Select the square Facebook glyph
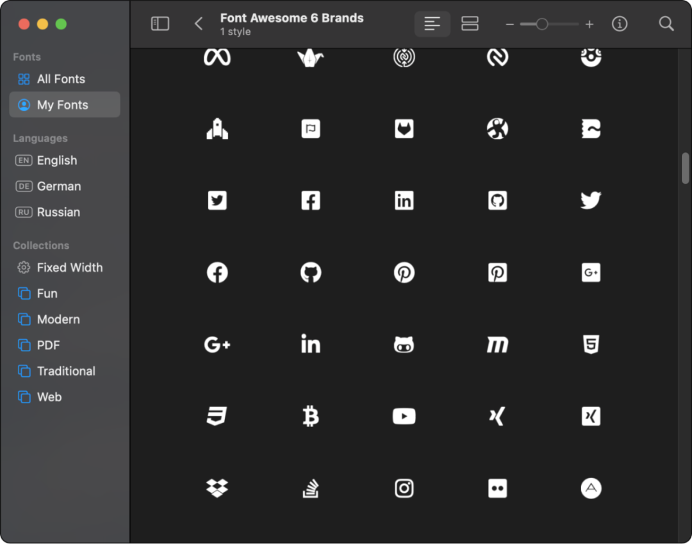The width and height of the screenshot is (692, 544). click(x=311, y=200)
